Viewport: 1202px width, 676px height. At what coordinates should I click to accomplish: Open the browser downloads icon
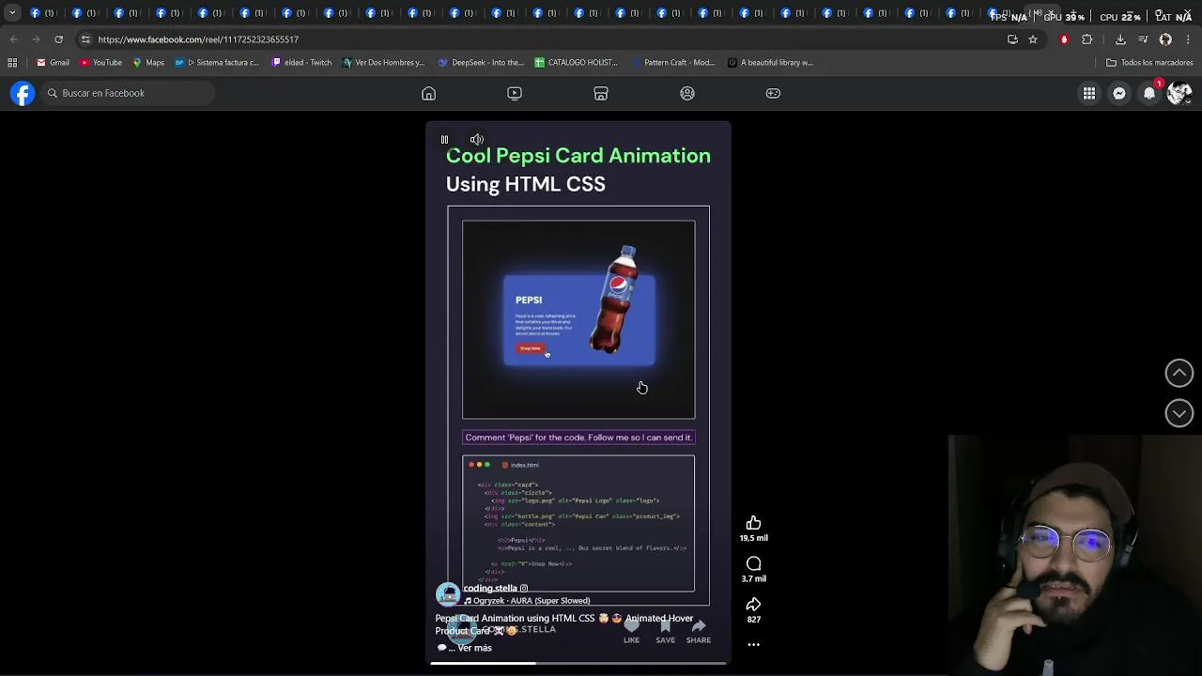1120,39
